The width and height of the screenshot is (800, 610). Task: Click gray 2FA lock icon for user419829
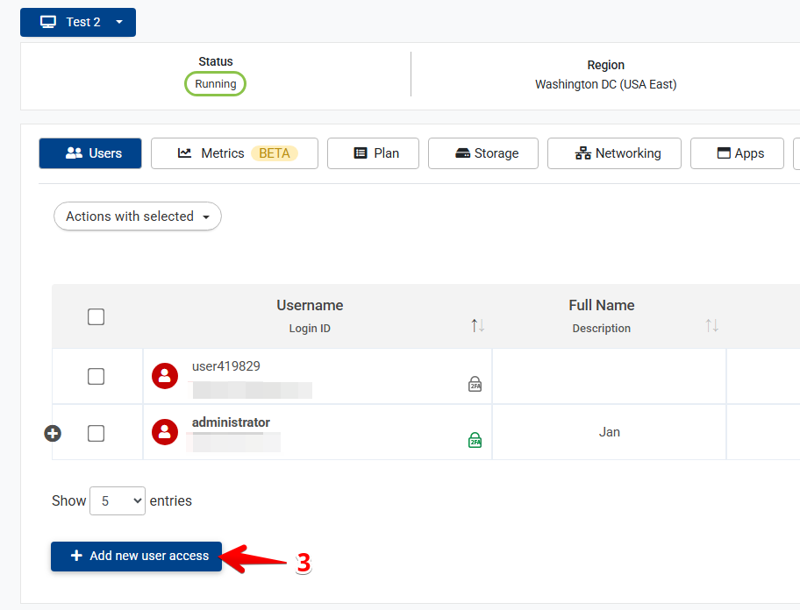[475, 384]
